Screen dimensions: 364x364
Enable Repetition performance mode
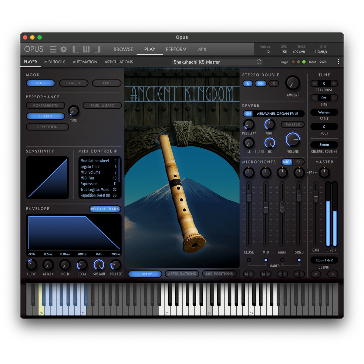(47, 127)
